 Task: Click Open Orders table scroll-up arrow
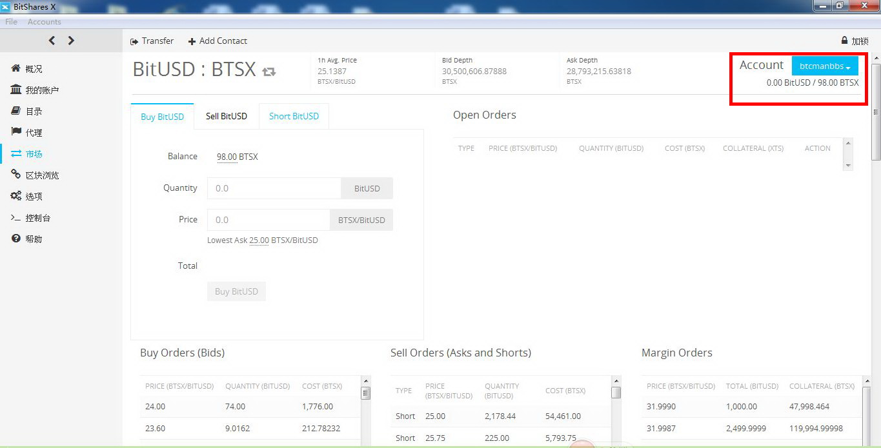click(x=848, y=142)
